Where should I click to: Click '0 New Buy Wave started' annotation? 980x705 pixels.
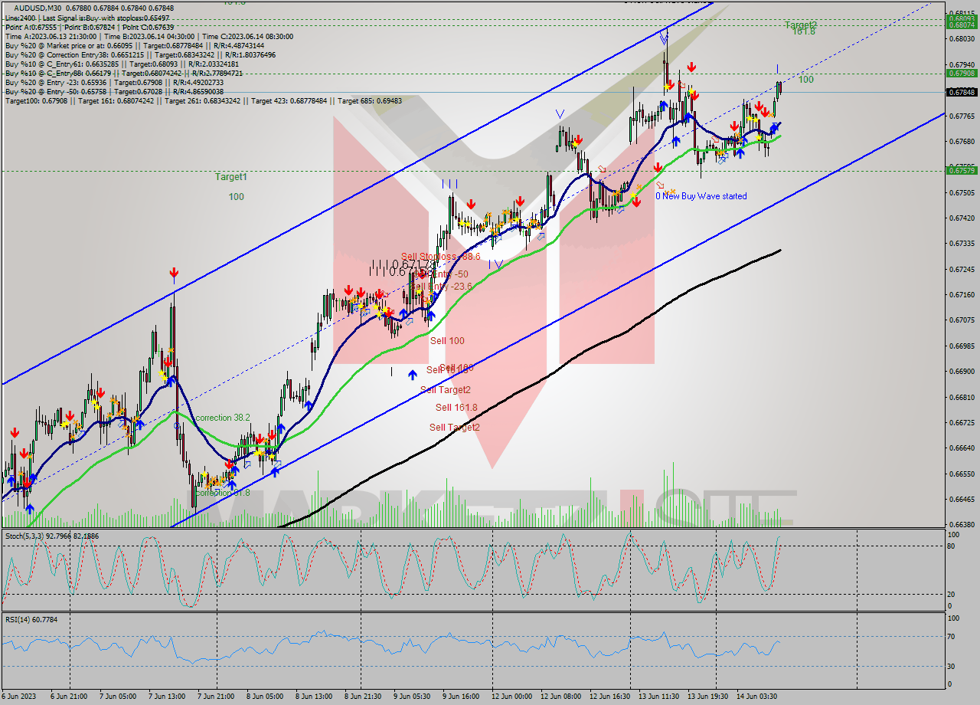coord(701,196)
